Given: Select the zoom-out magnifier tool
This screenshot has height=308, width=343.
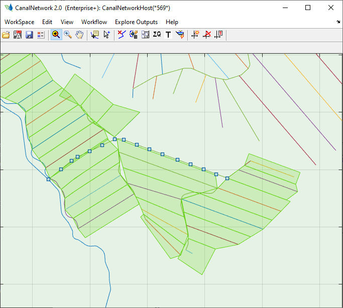Looking at the screenshot, I should point(67,35).
